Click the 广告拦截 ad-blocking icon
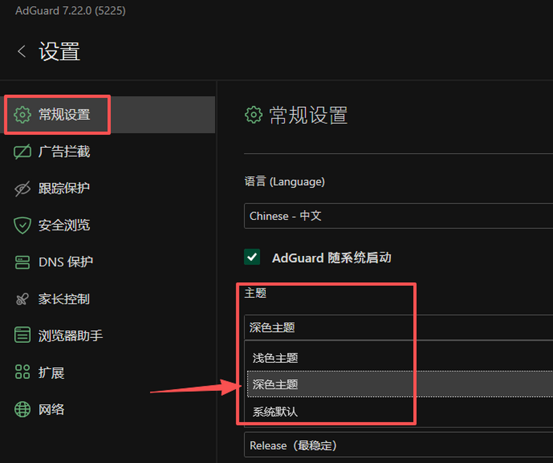The width and height of the screenshot is (553, 463). pos(22,152)
